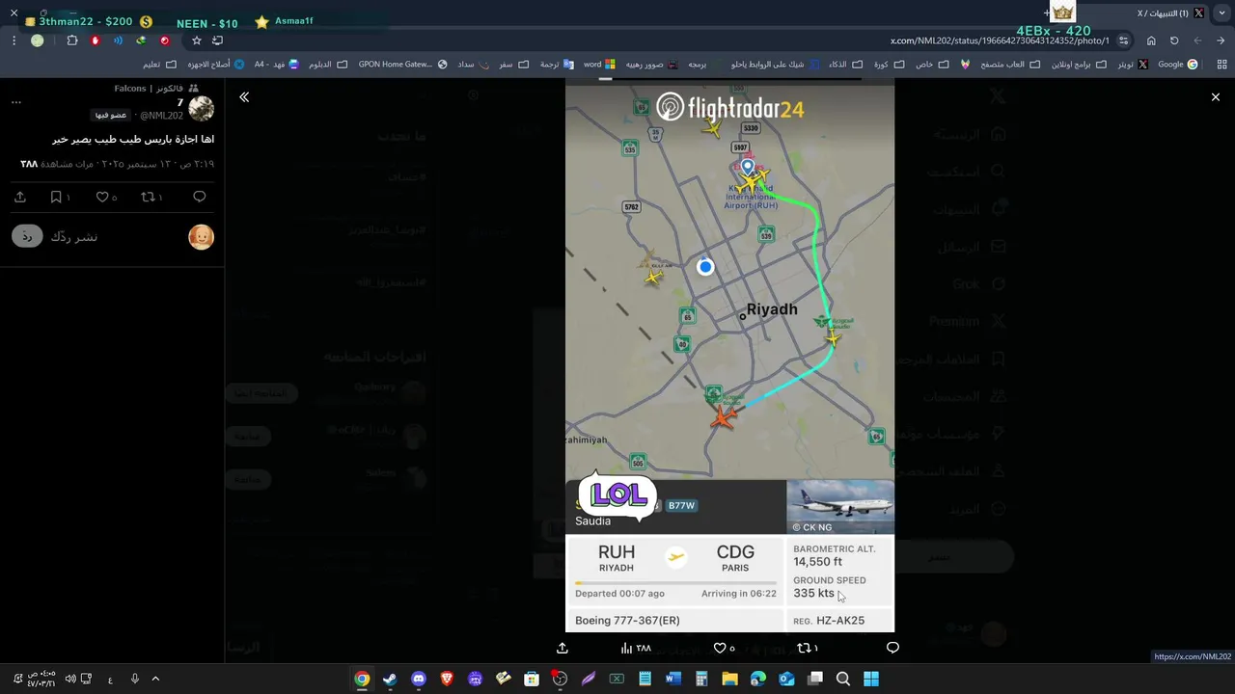Viewport: 1235px width, 694px height.
Task: Click the 'HZ-AK25' registration text
Action: point(840,621)
